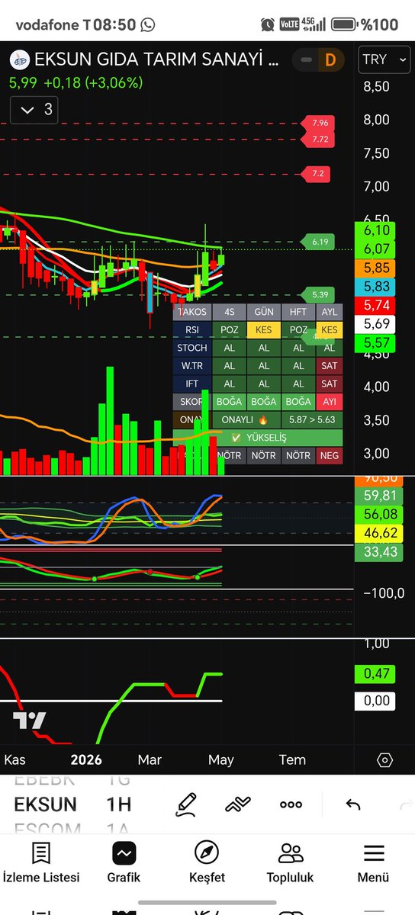415x915 pixels.
Task: Tap the GÜN column header
Action: click(264, 312)
